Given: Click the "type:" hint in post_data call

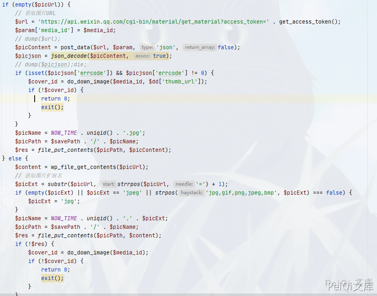Looking at the screenshot, I should (x=147, y=47).
